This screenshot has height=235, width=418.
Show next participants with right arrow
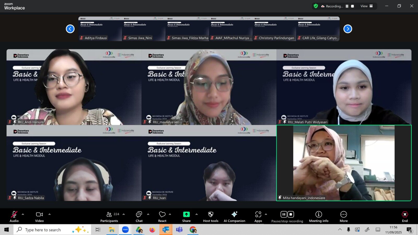pyautogui.click(x=348, y=29)
